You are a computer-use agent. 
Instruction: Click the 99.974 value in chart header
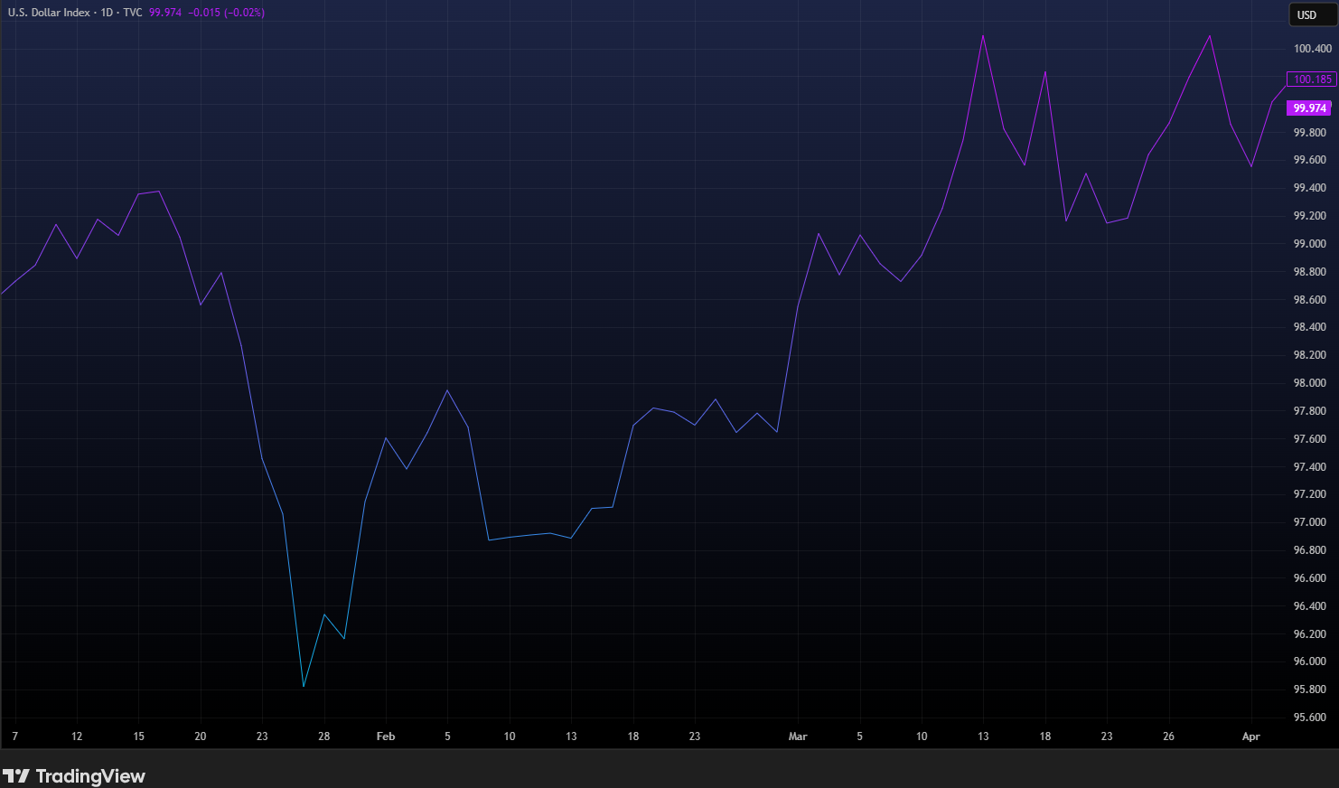click(x=165, y=13)
